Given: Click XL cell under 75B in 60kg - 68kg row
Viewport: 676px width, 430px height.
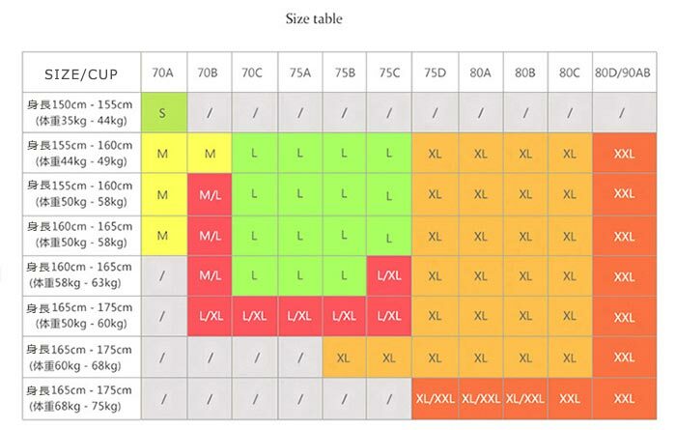Looking at the screenshot, I should (344, 358).
